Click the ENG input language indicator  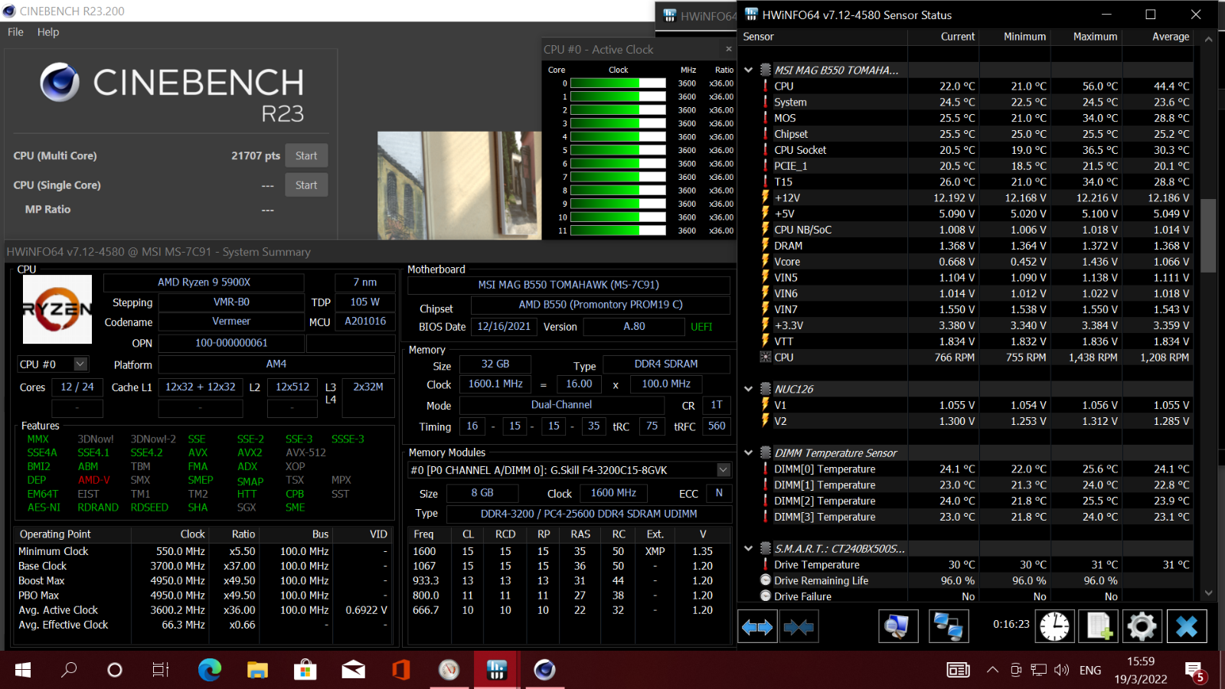point(1090,670)
